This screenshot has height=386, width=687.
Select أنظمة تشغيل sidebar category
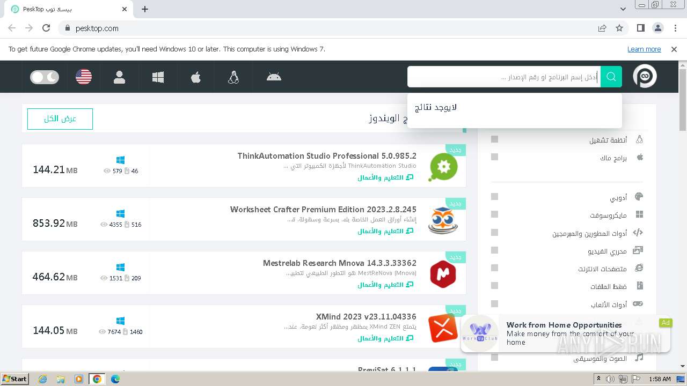click(x=608, y=140)
